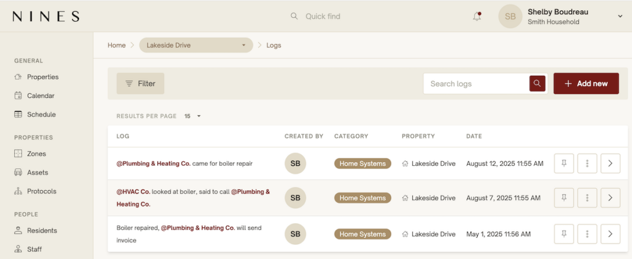Pin the August 12 boiler repair log
The height and width of the screenshot is (259, 632).
click(564, 163)
